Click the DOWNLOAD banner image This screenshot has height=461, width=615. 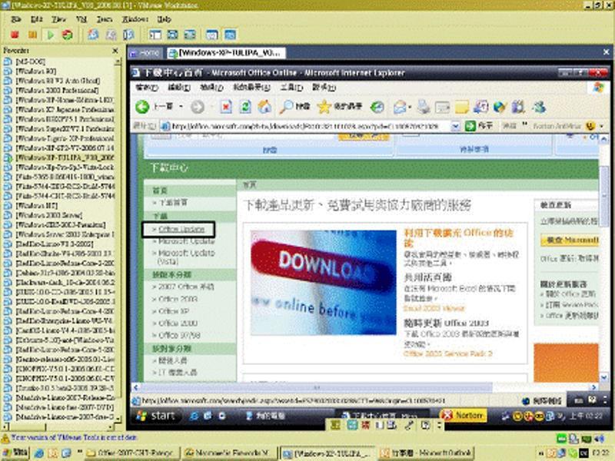tap(323, 283)
